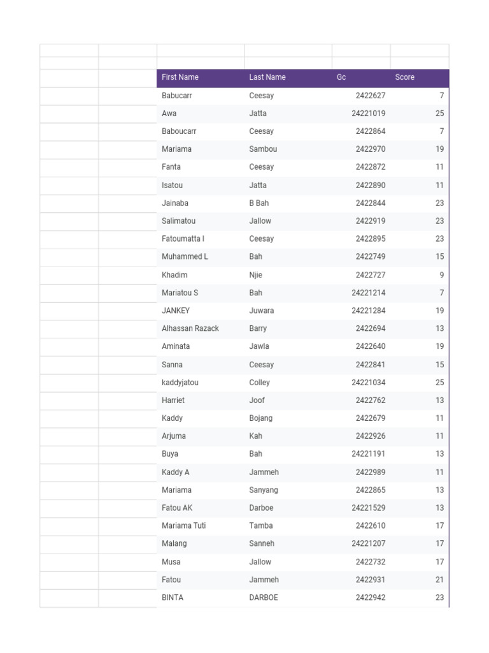This screenshot has width=489, height=653.
Task: Click the Khadim first name cell
Action: tap(201, 275)
